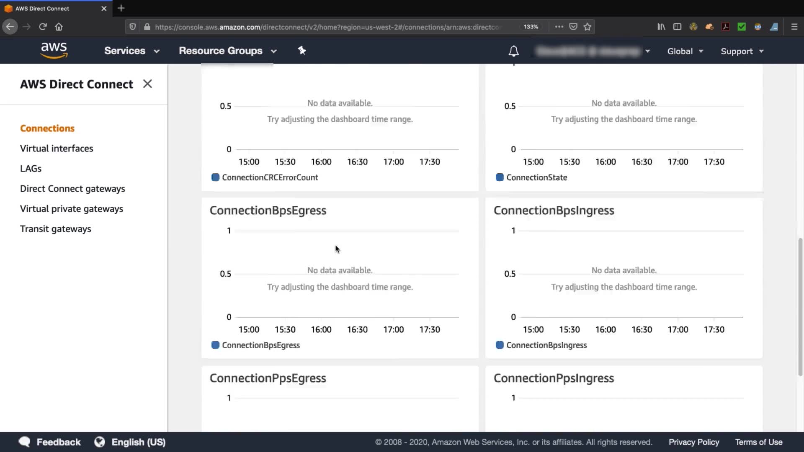Bookmark this page with star icon
The height and width of the screenshot is (452, 804).
tap(588, 27)
